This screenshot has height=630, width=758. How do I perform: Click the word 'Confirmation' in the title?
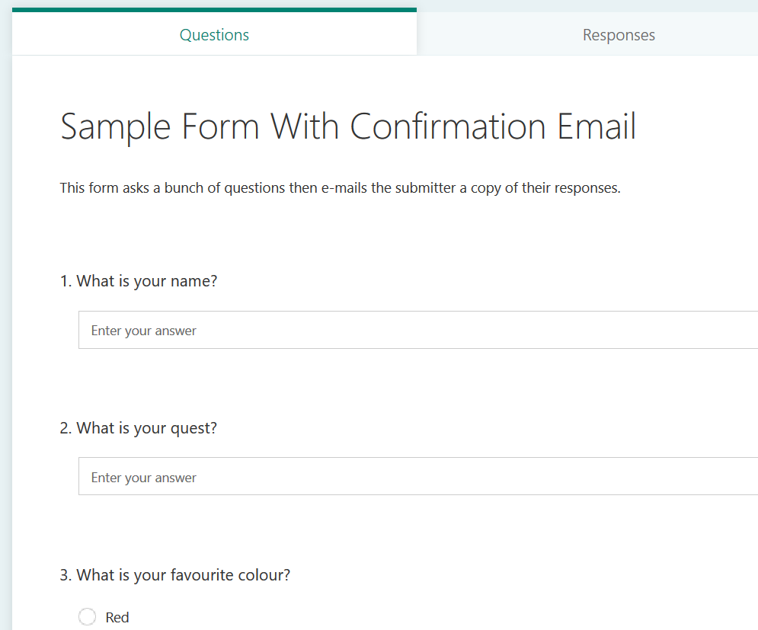pos(449,126)
